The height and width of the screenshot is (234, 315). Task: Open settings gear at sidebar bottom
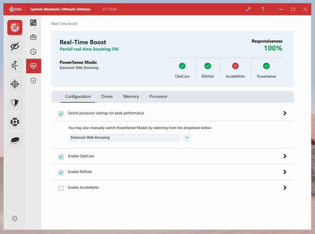click(x=15, y=218)
